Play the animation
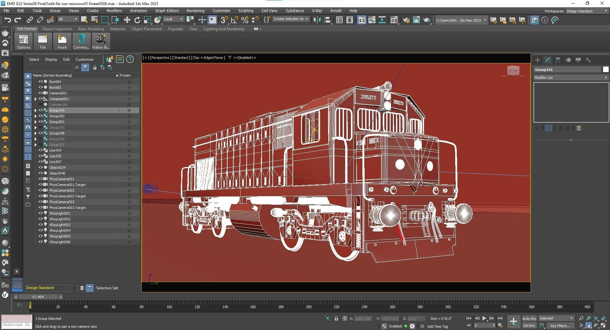This screenshot has height=330, width=610. click(x=484, y=318)
